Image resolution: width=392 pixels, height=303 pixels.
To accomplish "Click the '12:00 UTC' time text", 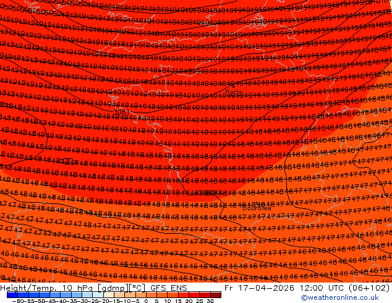I will tap(323, 288).
